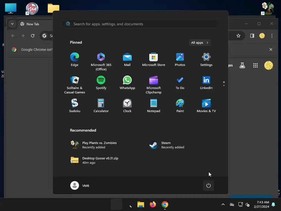Open LinkedIn
281x211 pixels.
pyautogui.click(x=206, y=83)
